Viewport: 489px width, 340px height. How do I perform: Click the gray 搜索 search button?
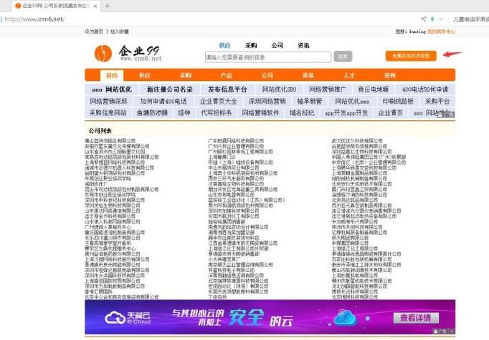tap(343, 57)
